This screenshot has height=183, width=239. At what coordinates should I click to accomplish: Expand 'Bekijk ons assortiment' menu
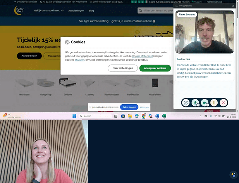coord(49,10)
